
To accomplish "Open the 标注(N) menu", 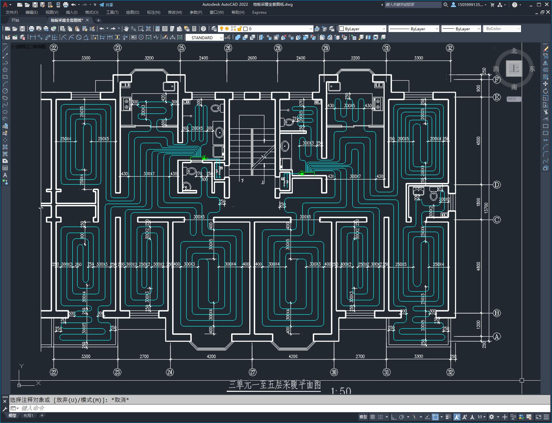I will (x=153, y=12).
